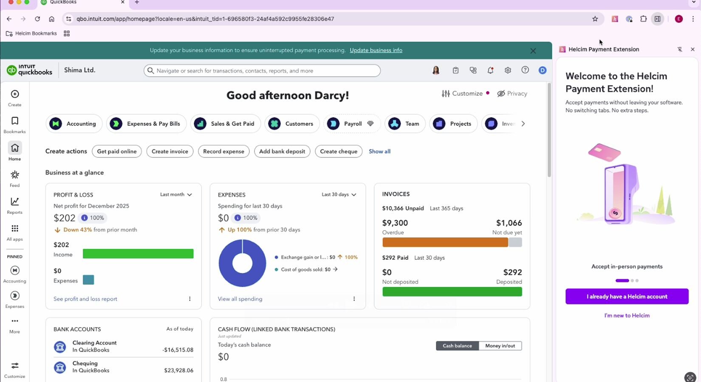This screenshot has height=382, width=701.
Task: Open the Sales & Get Paid pill
Action: click(225, 124)
